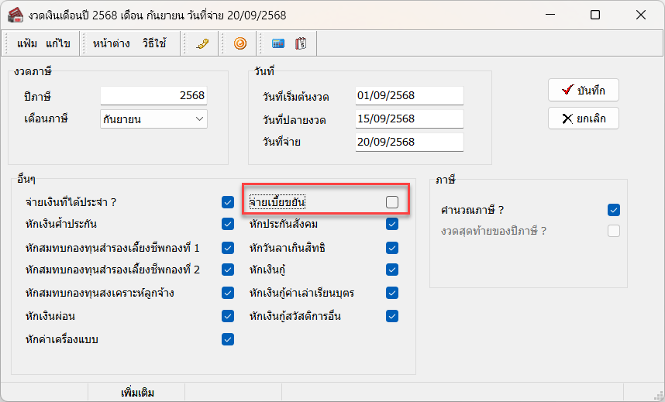The width and height of the screenshot is (665, 402).
Task: Uncheck จ่ายเงินที่ได้ประจำ checkbox
Action: click(x=228, y=202)
